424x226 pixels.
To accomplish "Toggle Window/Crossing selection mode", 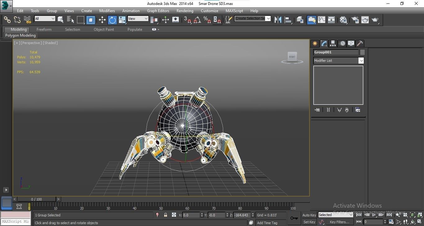I will [x=90, y=20].
